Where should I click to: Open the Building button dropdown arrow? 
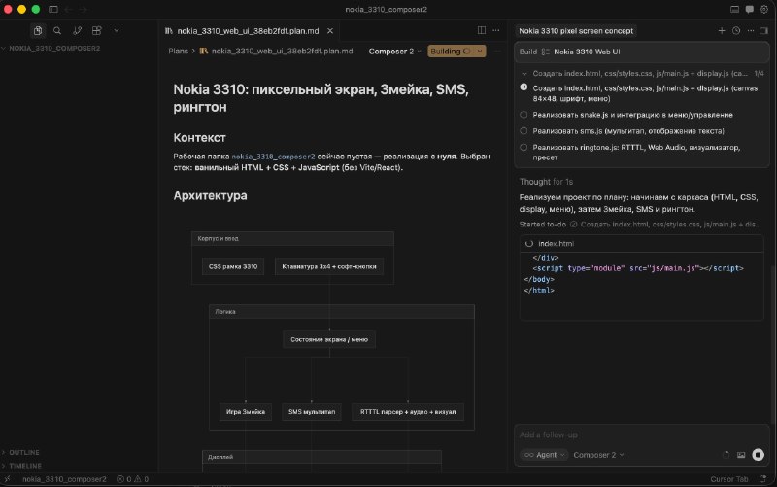pyautogui.click(x=480, y=52)
